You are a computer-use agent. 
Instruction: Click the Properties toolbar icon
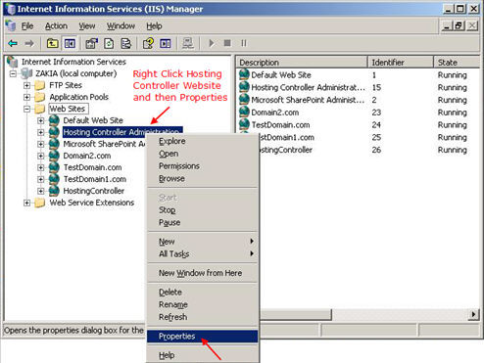point(91,43)
